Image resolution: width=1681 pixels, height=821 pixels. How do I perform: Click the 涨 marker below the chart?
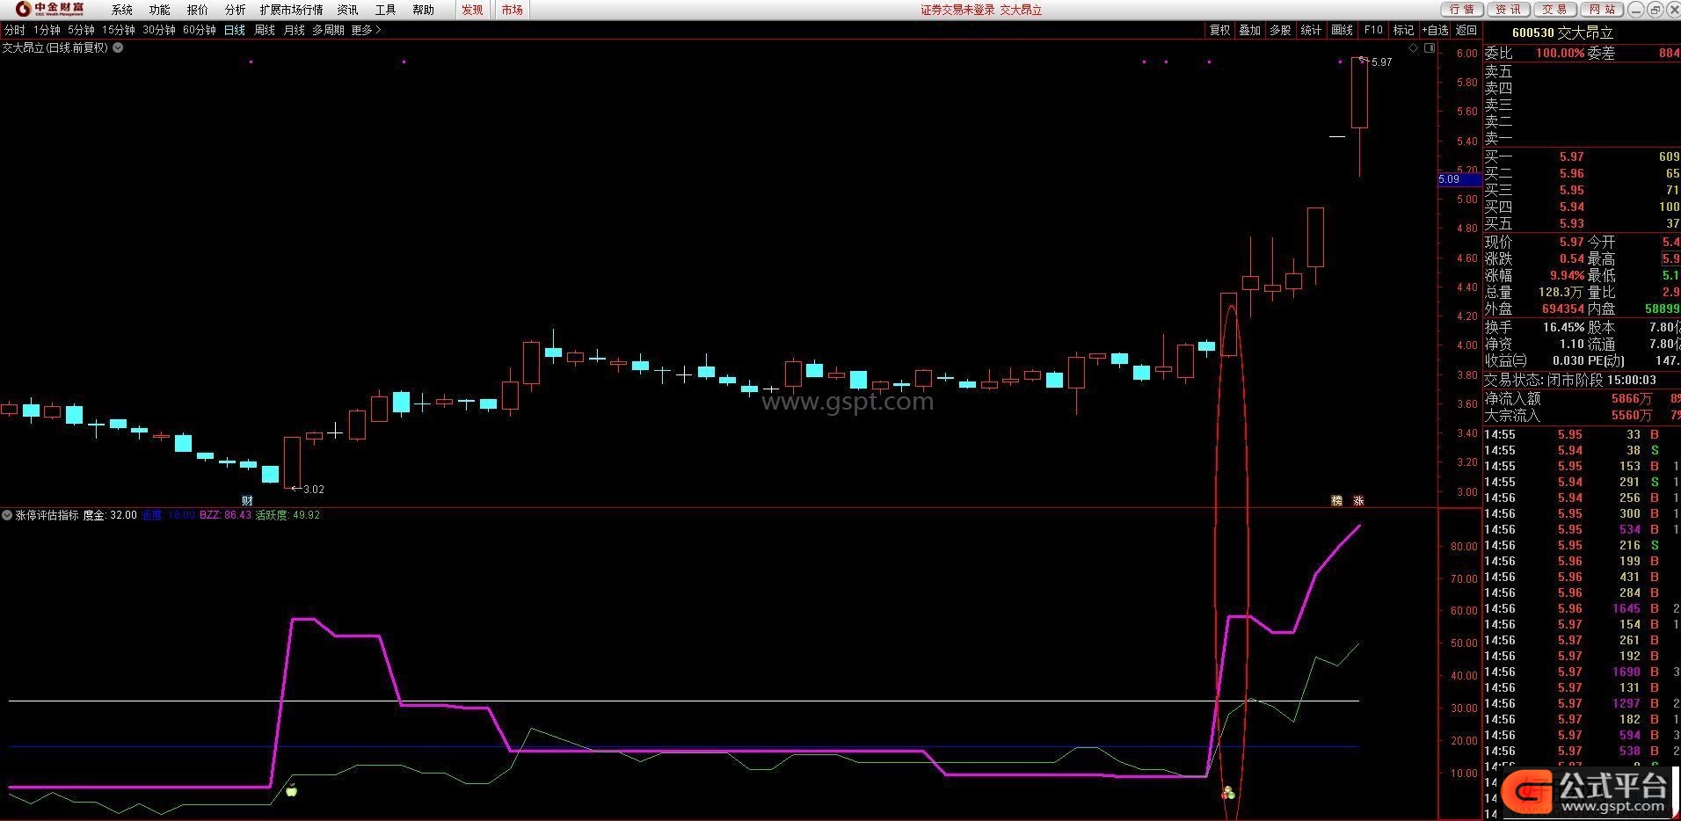click(x=1358, y=500)
